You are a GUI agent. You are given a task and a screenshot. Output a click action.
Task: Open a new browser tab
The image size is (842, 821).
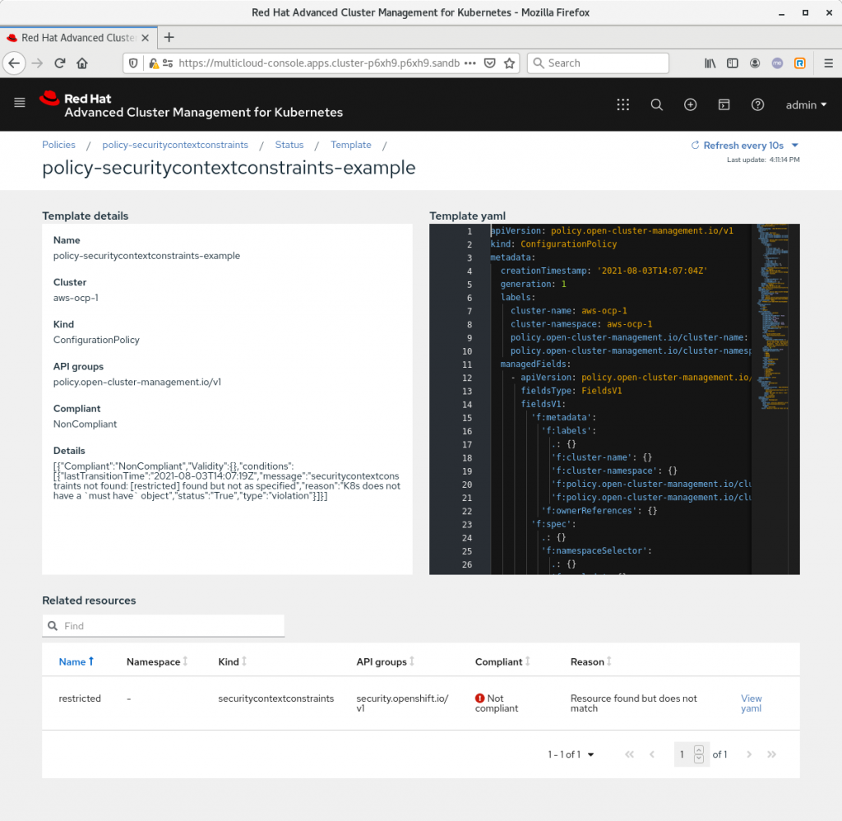tap(169, 38)
